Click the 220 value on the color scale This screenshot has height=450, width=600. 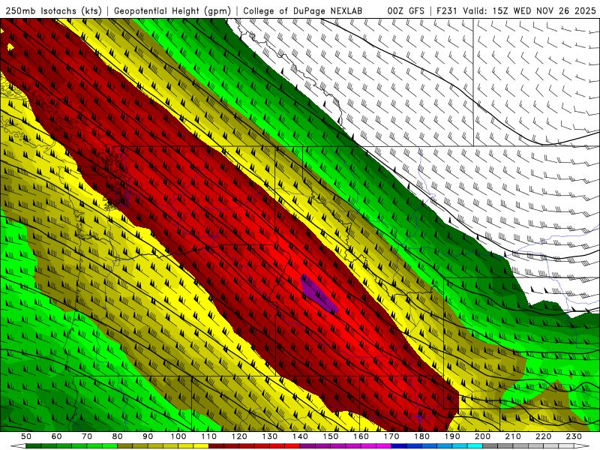coord(544,436)
